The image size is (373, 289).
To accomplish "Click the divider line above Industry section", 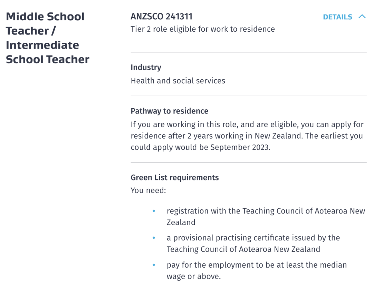I will pyautogui.click(x=249, y=52).
